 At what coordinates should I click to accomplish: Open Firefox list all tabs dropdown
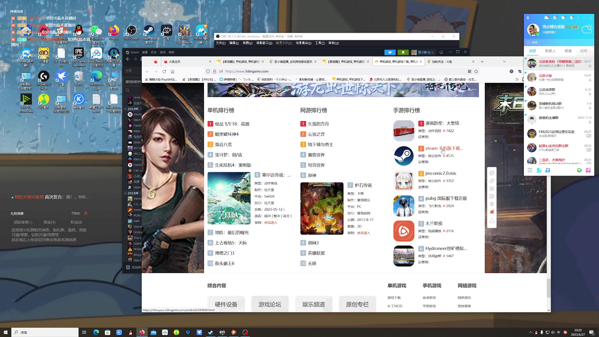(x=504, y=62)
